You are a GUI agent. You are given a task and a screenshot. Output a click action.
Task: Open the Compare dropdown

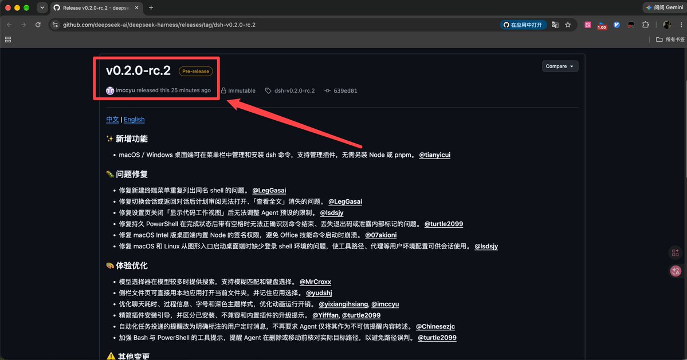[x=560, y=66]
